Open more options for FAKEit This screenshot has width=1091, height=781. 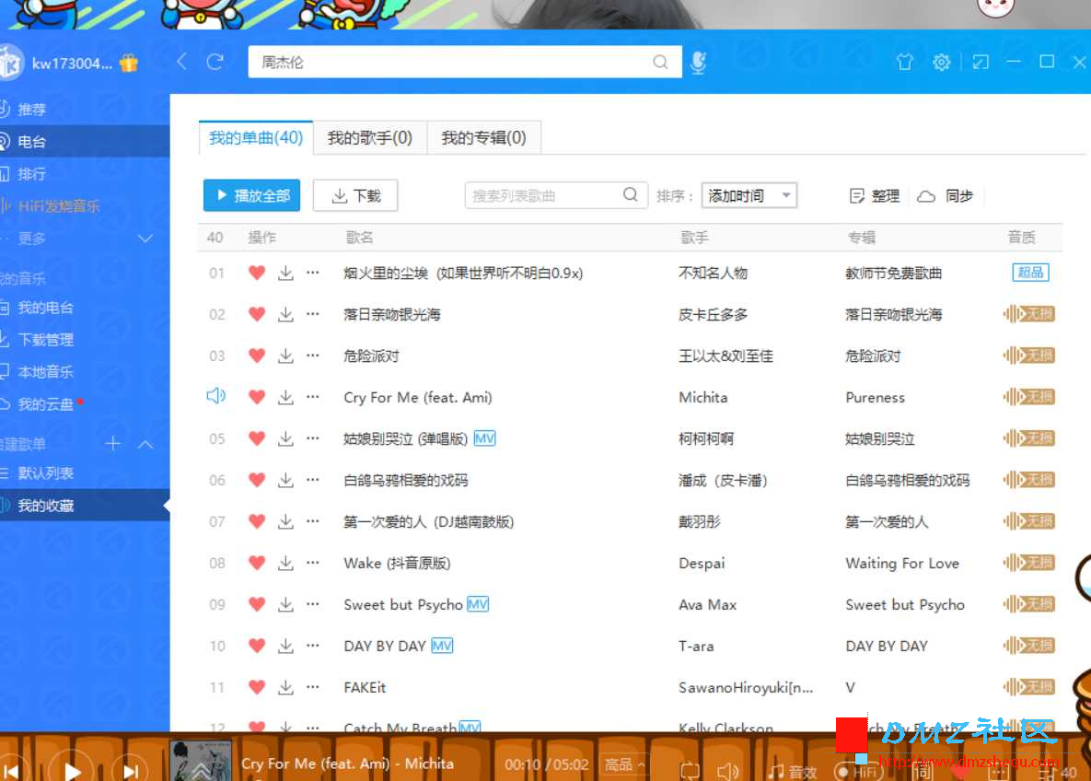(313, 687)
